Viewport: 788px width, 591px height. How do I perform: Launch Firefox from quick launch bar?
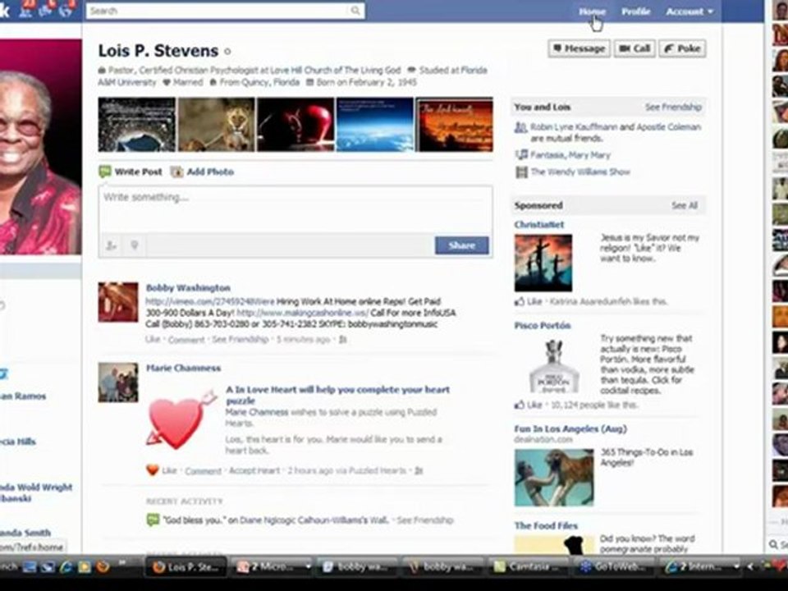point(103,567)
